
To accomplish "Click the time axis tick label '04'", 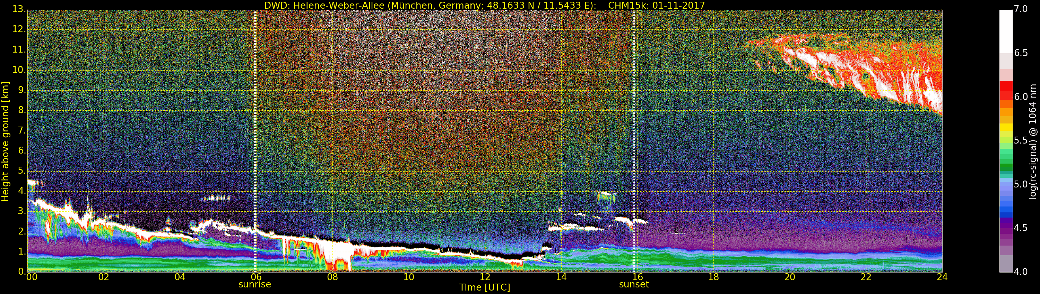I will tap(180, 277).
